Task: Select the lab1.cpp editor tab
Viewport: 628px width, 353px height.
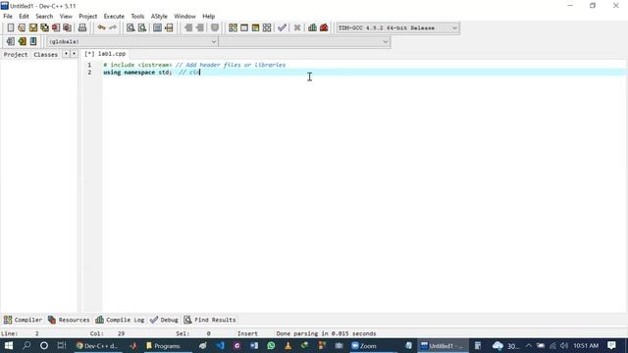Action: point(105,54)
